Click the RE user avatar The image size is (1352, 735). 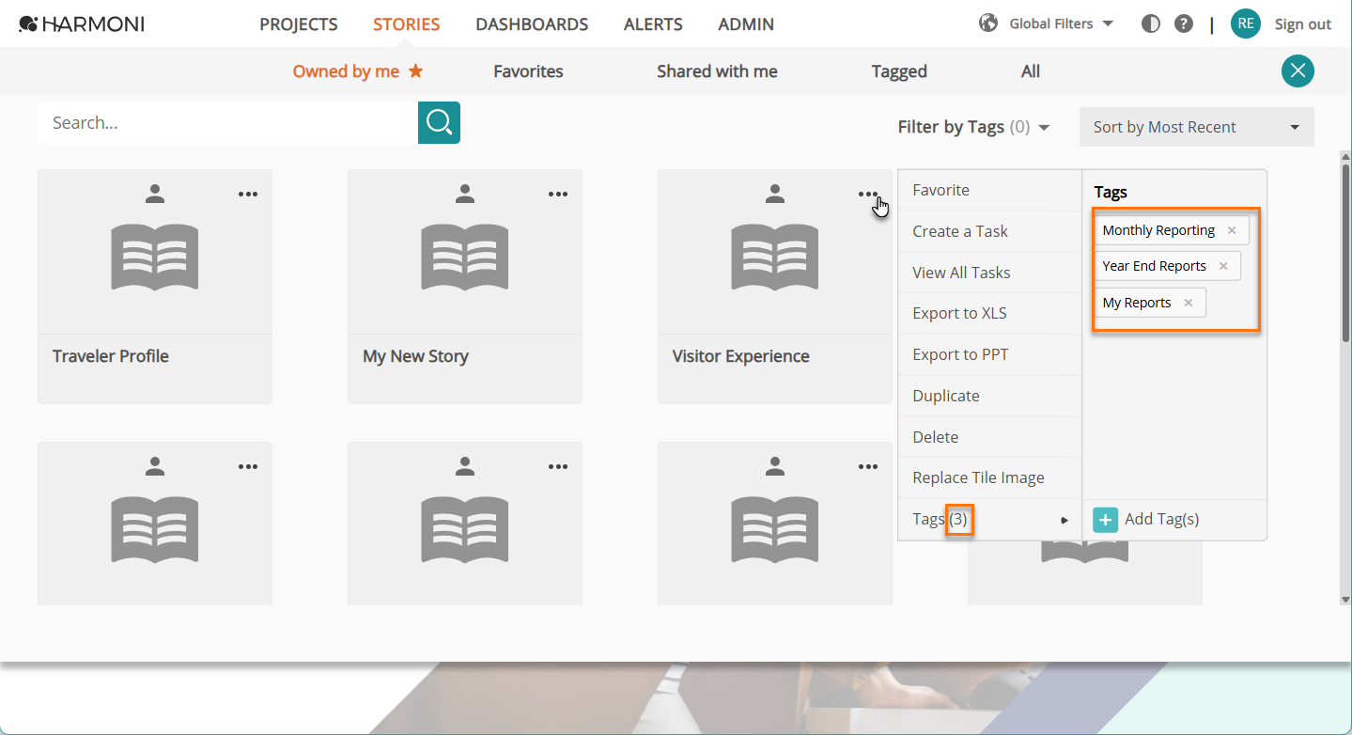[1246, 23]
